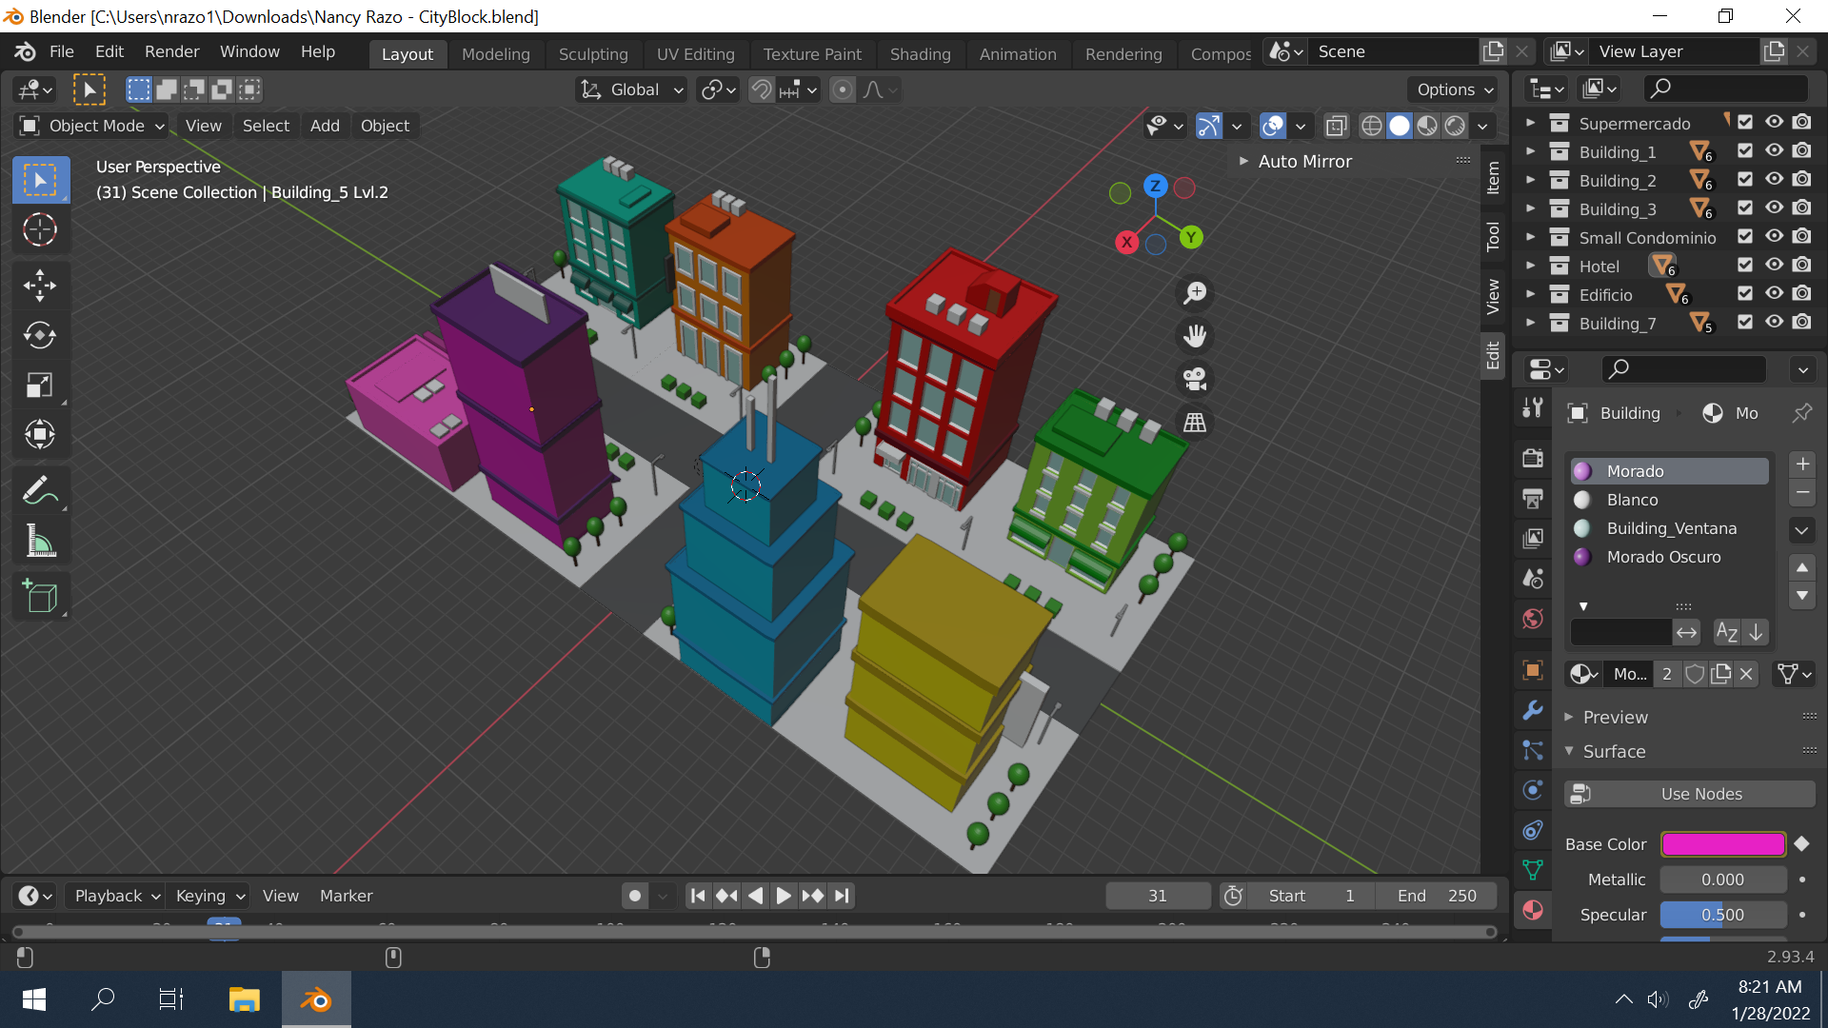Expand the Edificio collection

[x=1530, y=294]
